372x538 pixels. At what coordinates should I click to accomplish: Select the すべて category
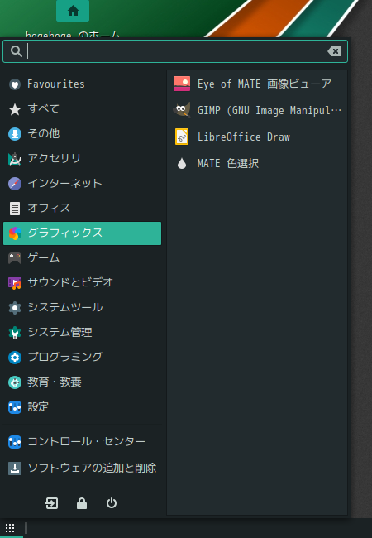tap(82, 109)
